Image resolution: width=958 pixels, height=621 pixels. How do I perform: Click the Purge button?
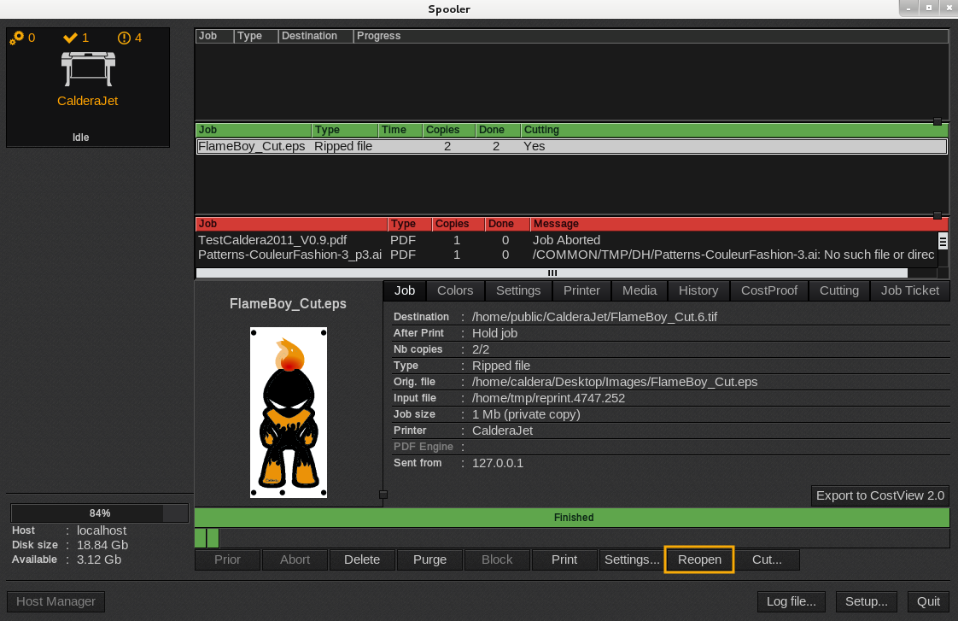429,559
